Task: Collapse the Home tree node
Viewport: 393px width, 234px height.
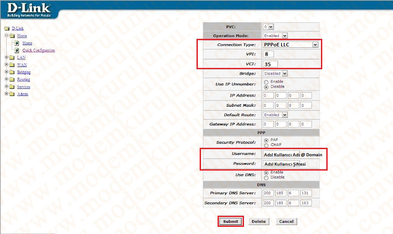Action: coord(7,35)
